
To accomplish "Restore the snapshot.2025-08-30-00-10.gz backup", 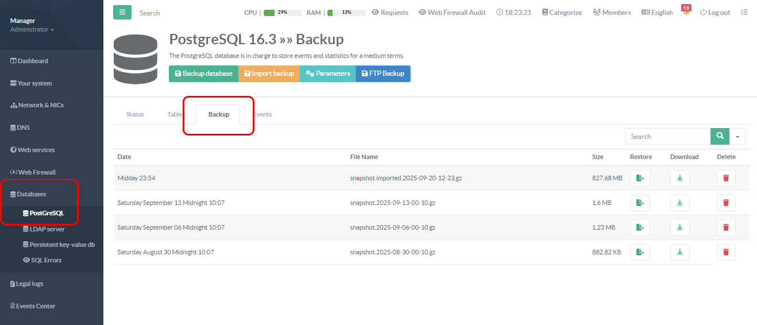I will (x=640, y=253).
